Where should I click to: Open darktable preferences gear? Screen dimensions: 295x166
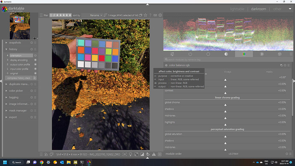160,15
